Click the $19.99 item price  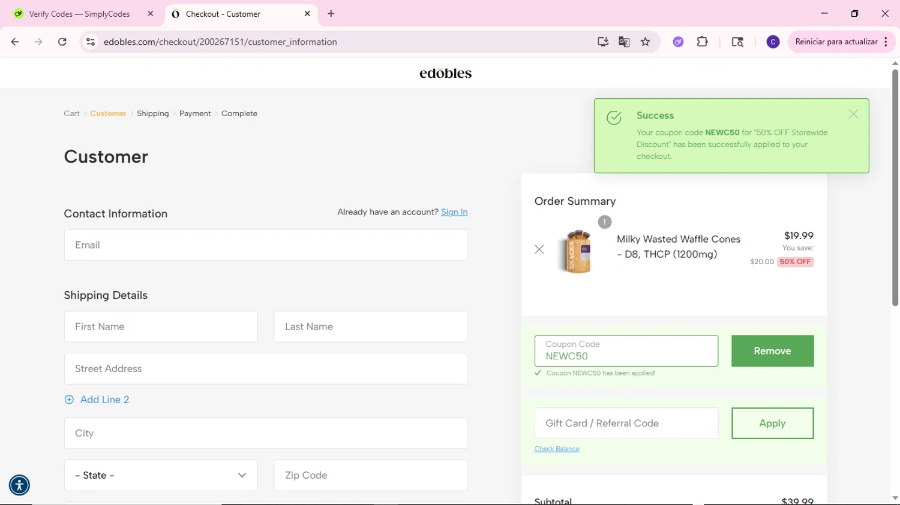point(799,235)
